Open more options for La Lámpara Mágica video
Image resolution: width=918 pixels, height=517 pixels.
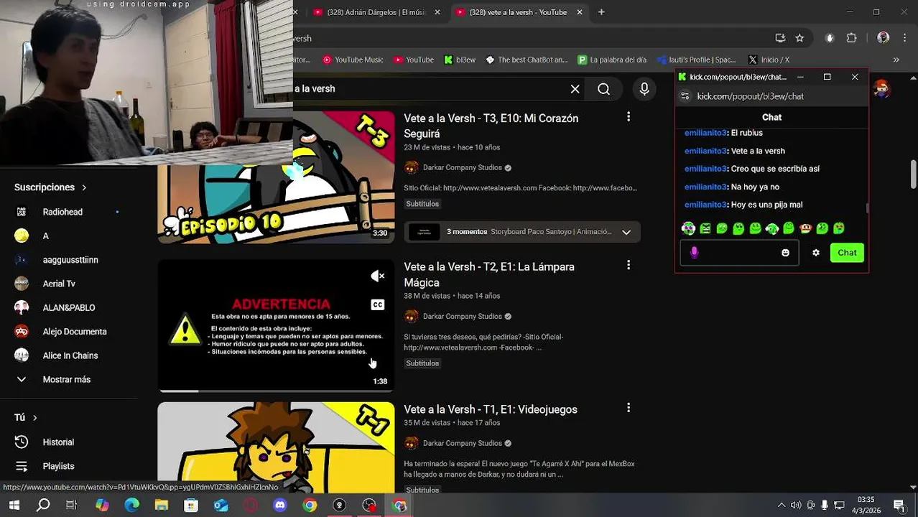pos(629,265)
